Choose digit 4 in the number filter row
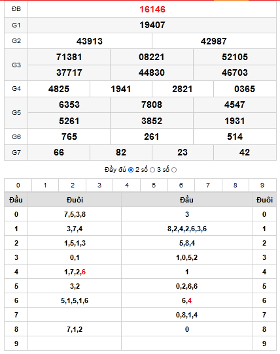This screenshot has width=280, height=354. (x=127, y=185)
